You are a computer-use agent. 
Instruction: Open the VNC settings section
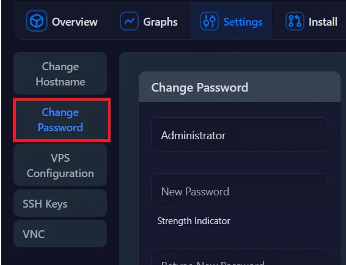pos(61,234)
